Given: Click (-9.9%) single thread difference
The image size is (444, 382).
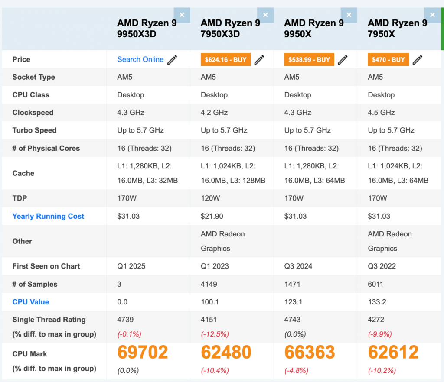Looking at the screenshot, I should tap(380, 334).
